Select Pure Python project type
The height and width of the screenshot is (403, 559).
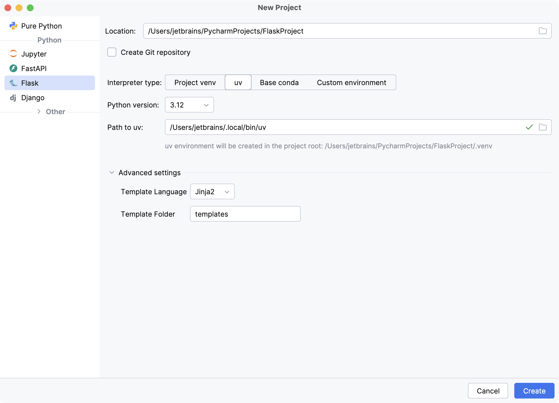41,25
